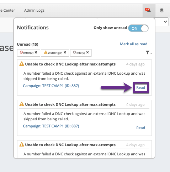Image resolution: width=170 pixels, height=172 pixels.
Task: Click the Info(0) filter icon
Action: 74,52
